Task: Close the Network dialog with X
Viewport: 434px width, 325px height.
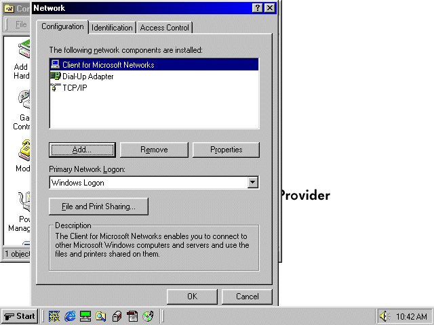Action: pos(270,7)
